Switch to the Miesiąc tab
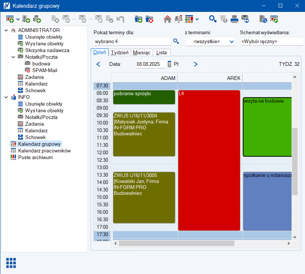Viewport: 305px width, 274px height. click(142, 52)
